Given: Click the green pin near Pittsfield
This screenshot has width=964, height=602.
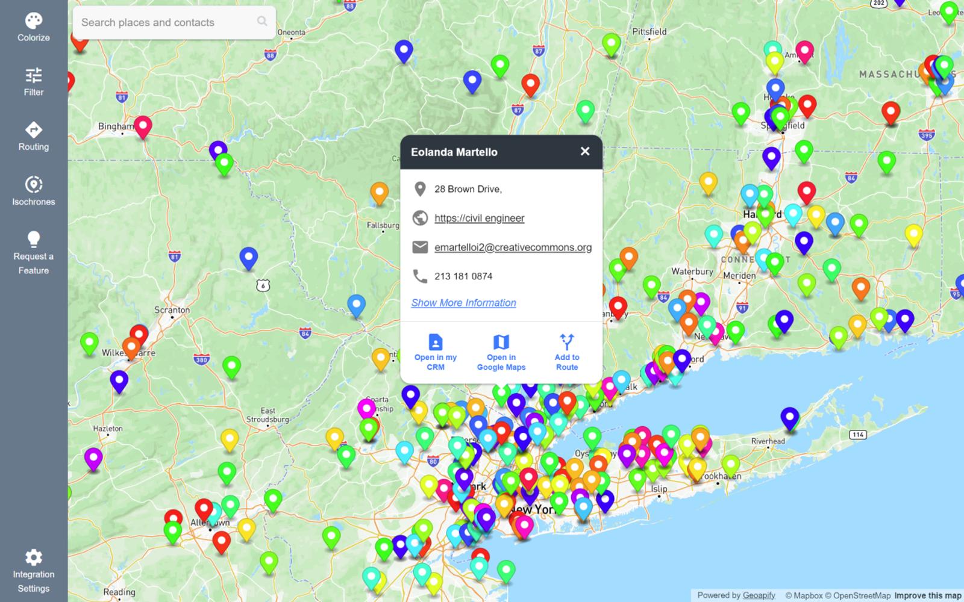Looking at the screenshot, I should pyautogui.click(x=612, y=44).
